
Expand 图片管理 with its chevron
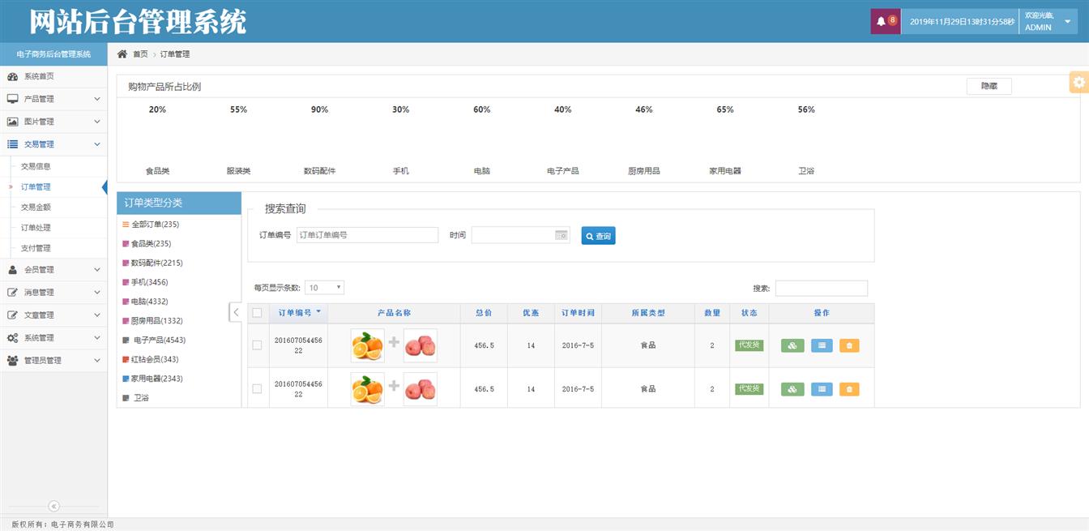click(97, 122)
